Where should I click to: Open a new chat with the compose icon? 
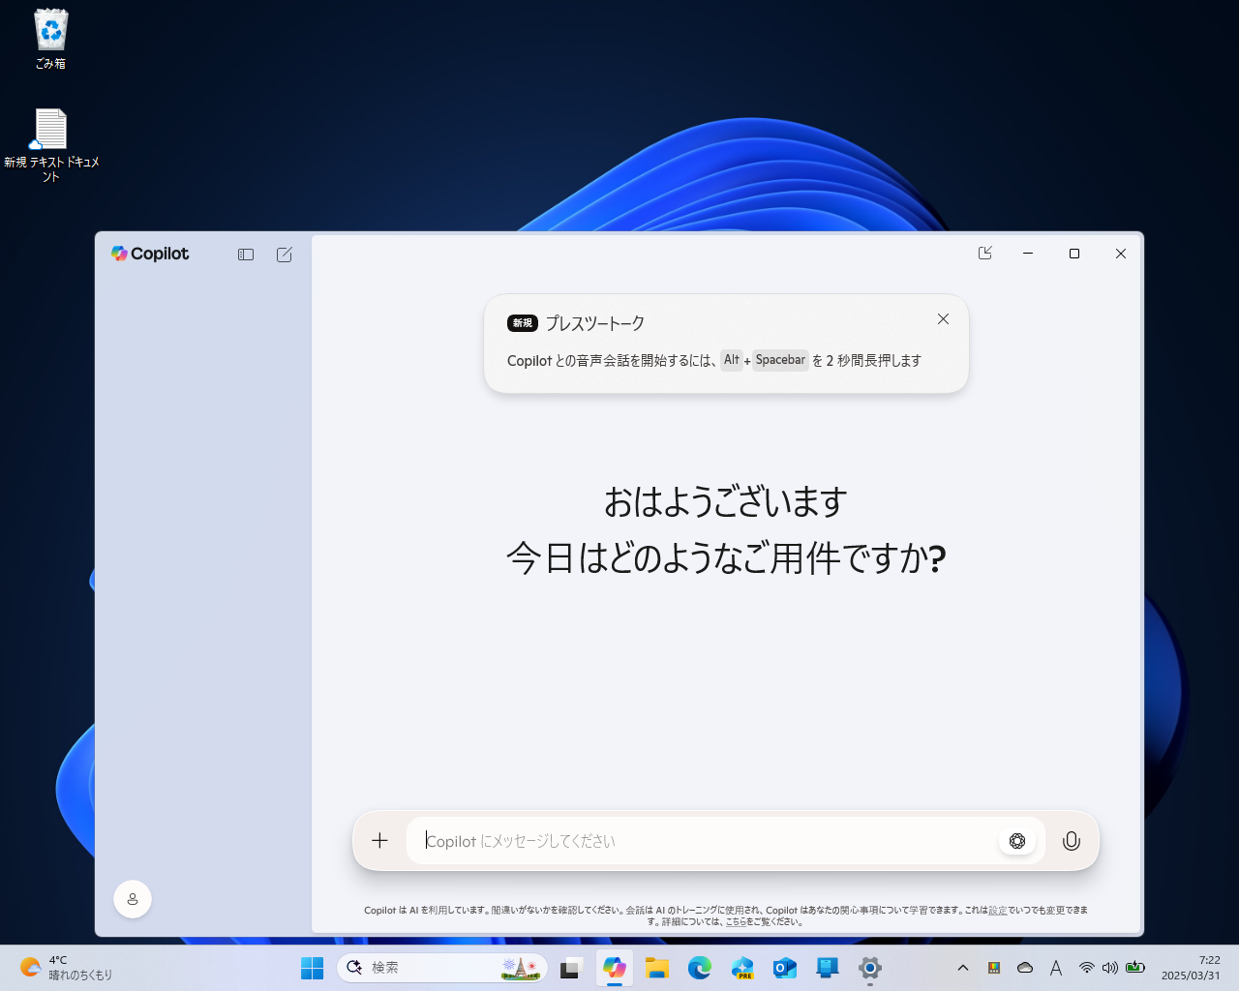284,254
